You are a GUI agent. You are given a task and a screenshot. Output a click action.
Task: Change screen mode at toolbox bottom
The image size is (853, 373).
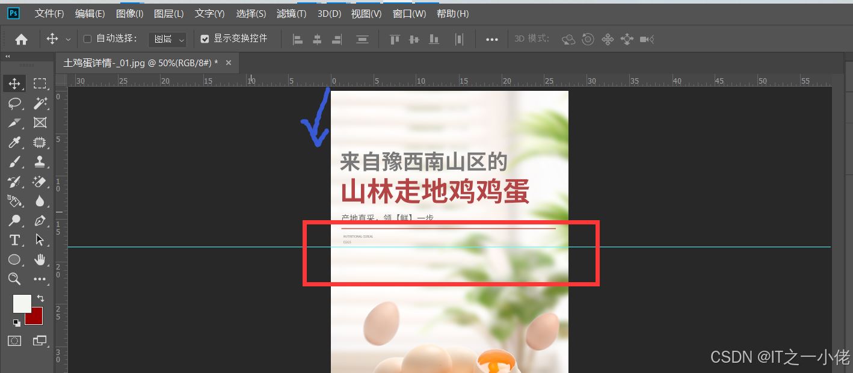(x=40, y=341)
